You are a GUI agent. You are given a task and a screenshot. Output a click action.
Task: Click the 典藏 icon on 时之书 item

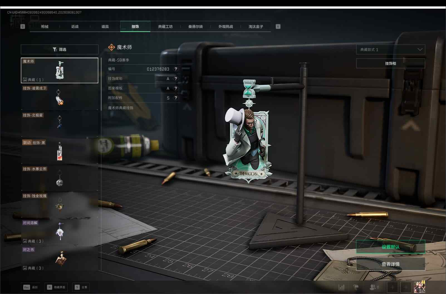click(x=25, y=268)
